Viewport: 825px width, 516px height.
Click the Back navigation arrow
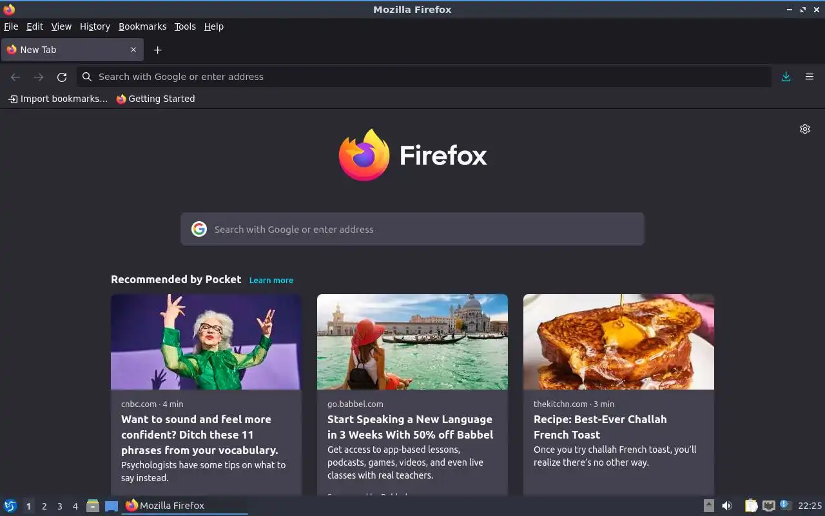pyautogui.click(x=15, y=77)
